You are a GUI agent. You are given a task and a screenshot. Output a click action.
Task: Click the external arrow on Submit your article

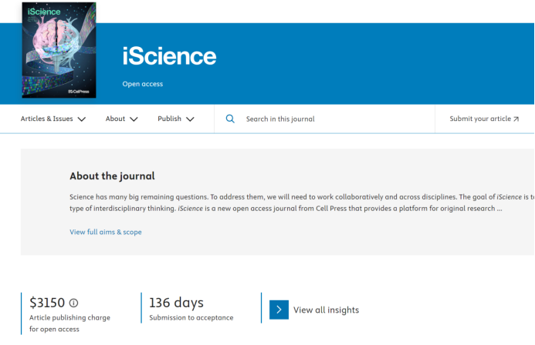[516, 119]
